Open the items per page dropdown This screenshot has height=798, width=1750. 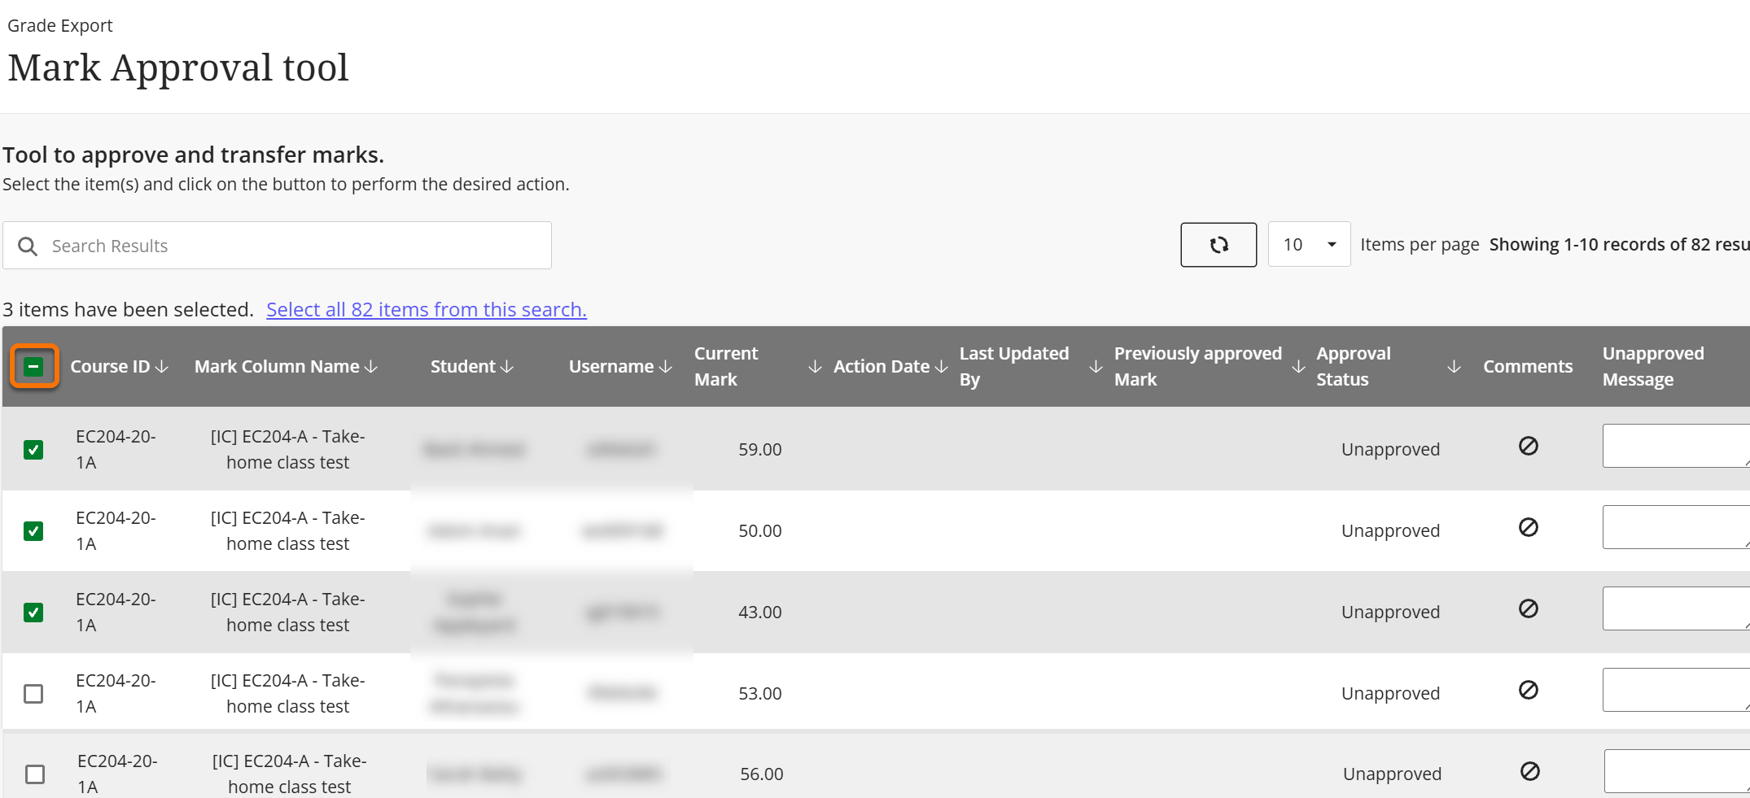pyautogui.click(x=1309, y=245)
